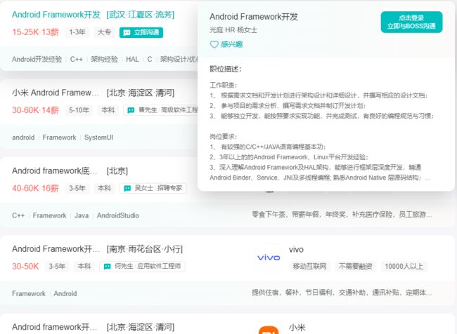
Task: Click the 小米 company logo
Action: 269,328
